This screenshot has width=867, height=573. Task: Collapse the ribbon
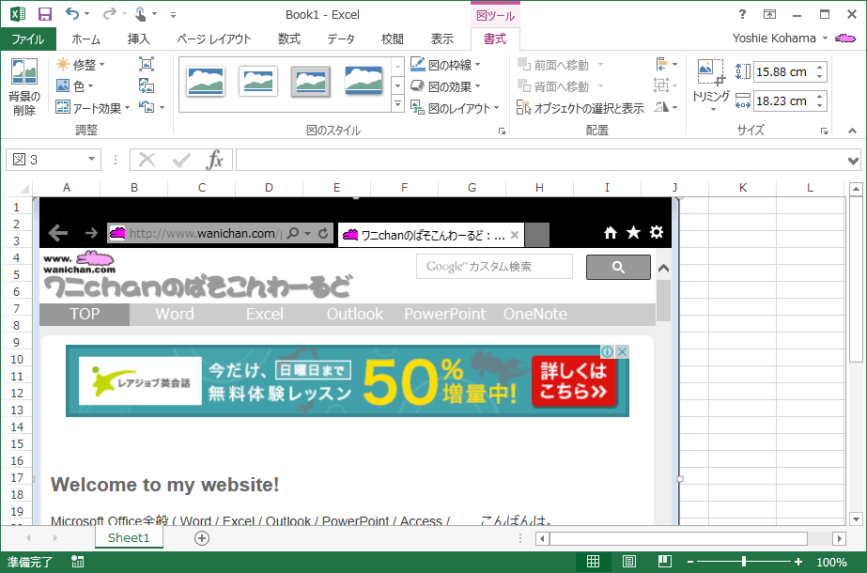click(852, 131)
